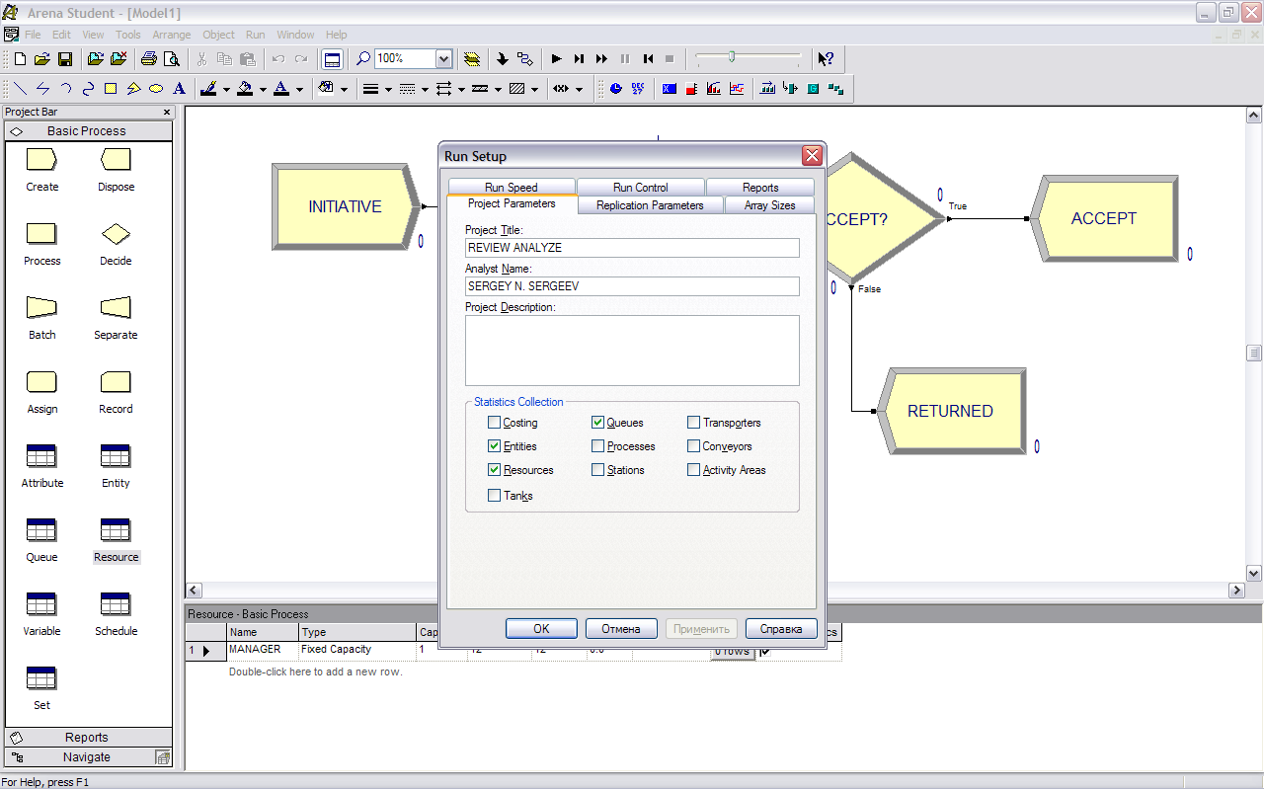Click the Navigate panel header

pos(87,757)
